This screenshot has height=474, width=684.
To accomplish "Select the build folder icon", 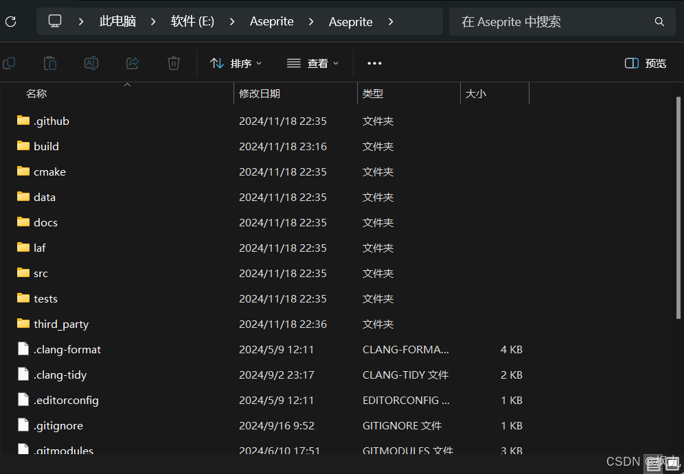I will tap(23, 146).
